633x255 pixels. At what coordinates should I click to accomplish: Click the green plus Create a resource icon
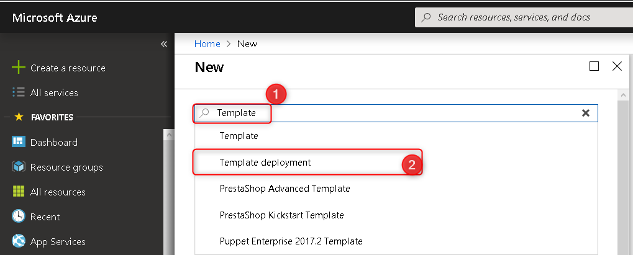click(x=19, y=68)
